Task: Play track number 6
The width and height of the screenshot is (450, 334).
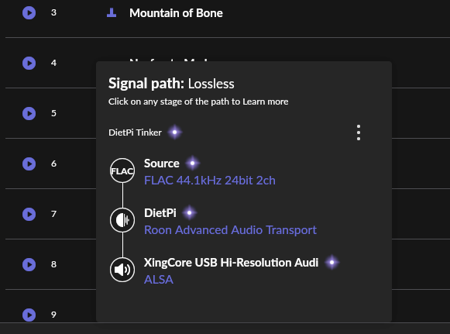Action: 29,164
